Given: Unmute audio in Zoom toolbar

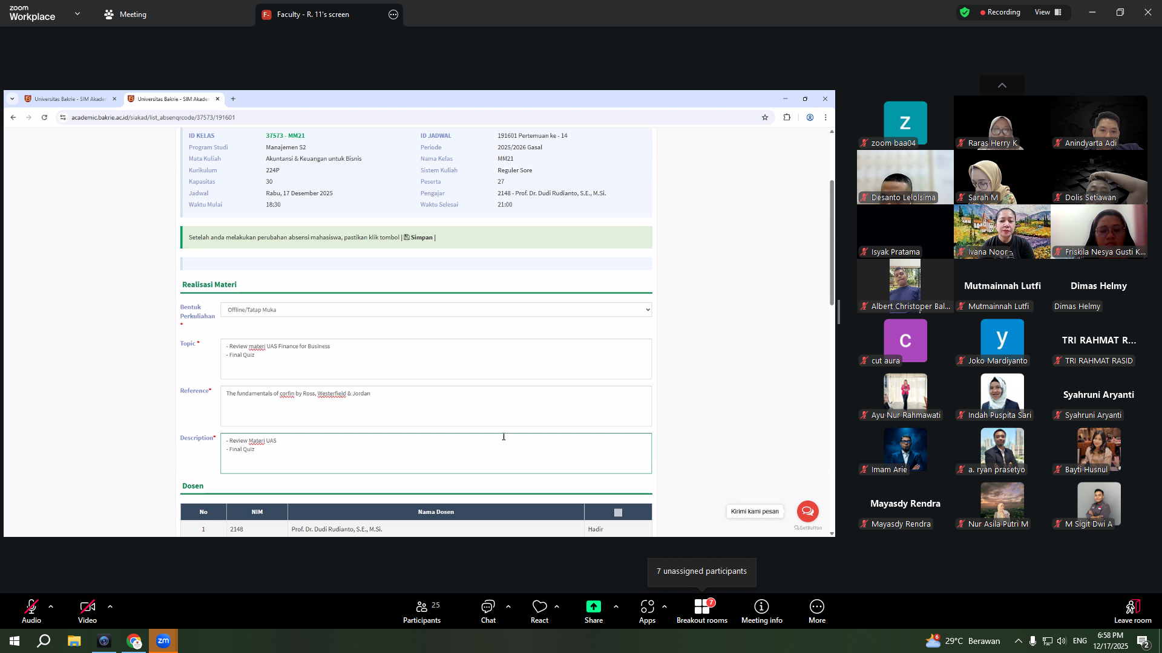Looking at the screenshot, I should coord(31,611).
